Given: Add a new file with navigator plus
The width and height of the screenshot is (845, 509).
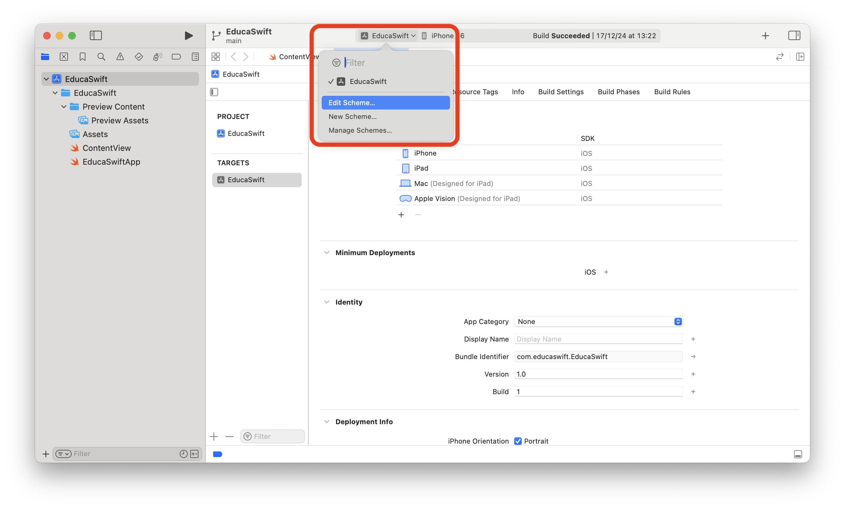Looking at the screenshot, I should (46, 454).
